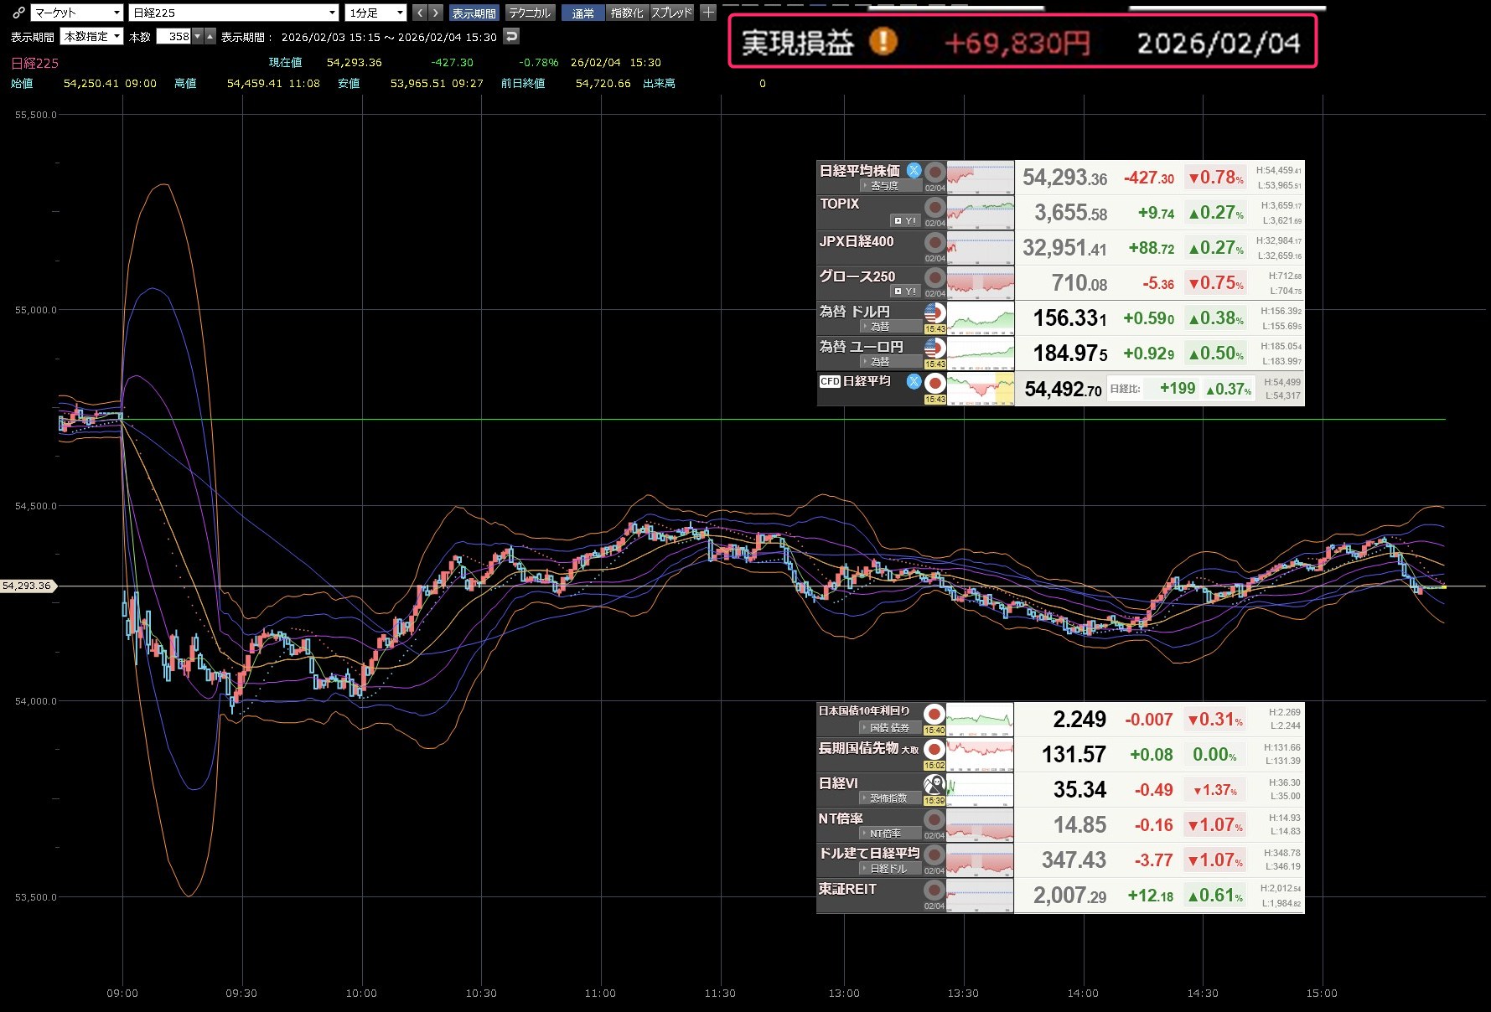Click the previous period left arrow button
The width and height of the screenshot is (1491, 1012).
coord(420,13)
